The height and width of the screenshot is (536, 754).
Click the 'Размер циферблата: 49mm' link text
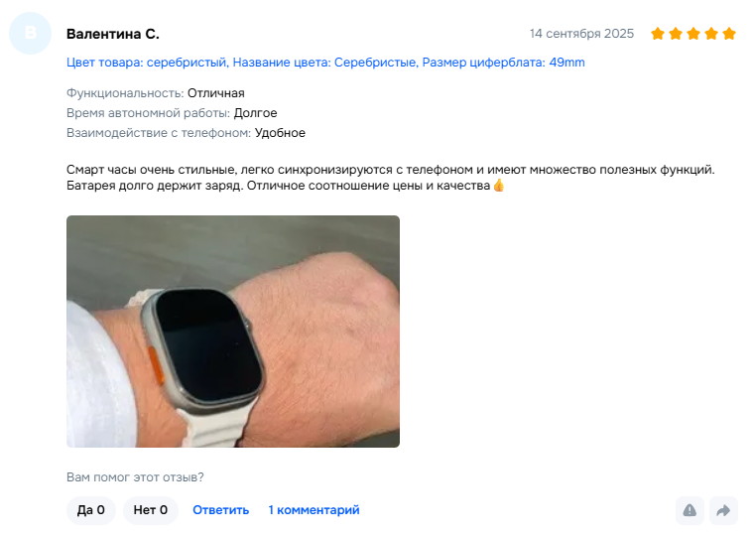(x=503, y=63)
